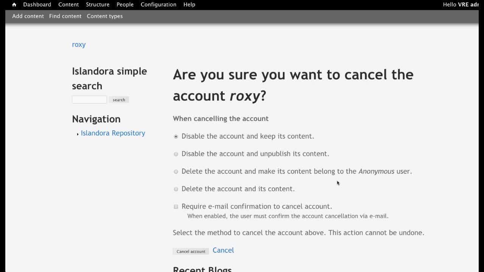This screenshot has width=484, height=272.
Task: Open Content types from the shortcut bar
Action: pyautogui.click(x=105, y=16)
